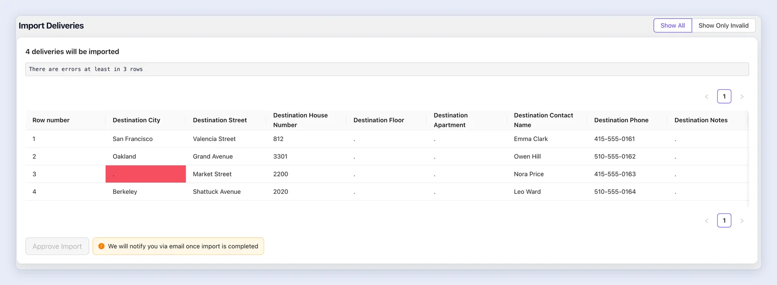Click phone number 415-555-0161
This screenshot has height=285, width=777.
[x=614, y=139]
